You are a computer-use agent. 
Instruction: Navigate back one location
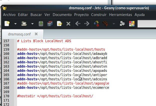(78, 24)
